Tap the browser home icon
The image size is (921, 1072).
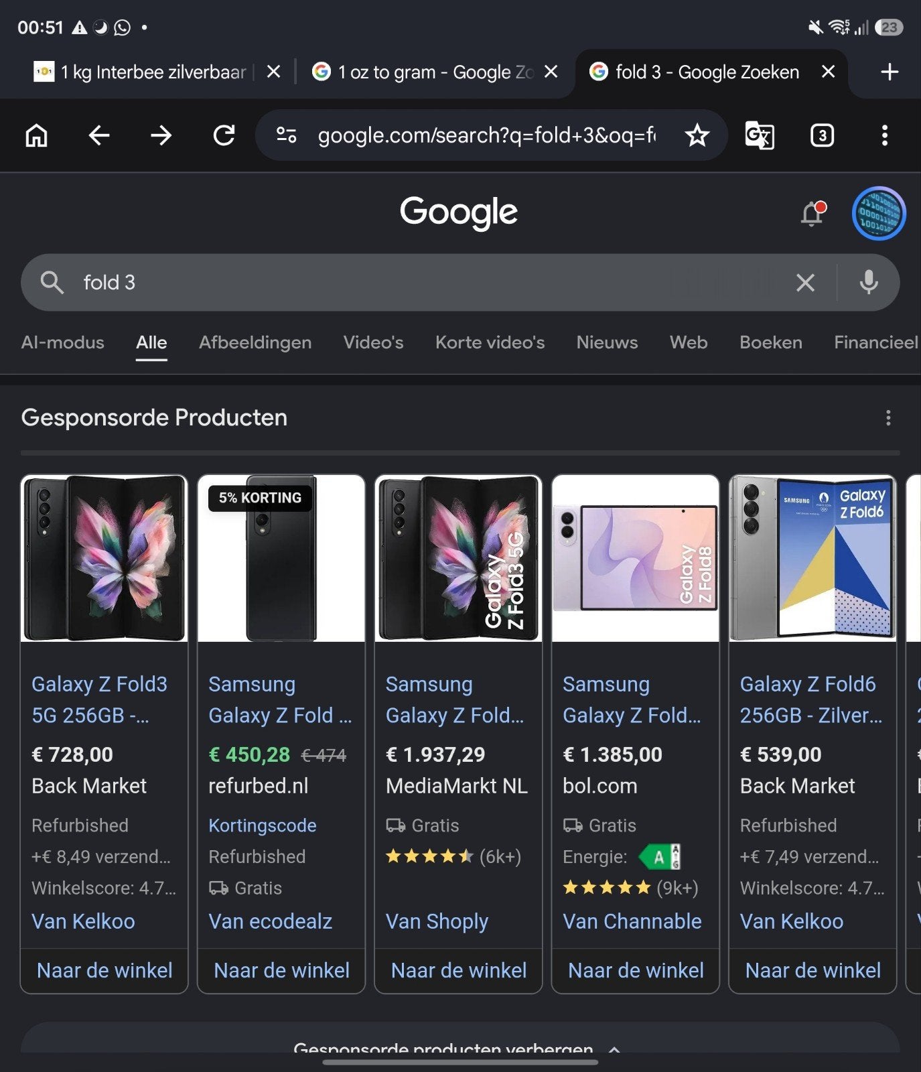click(x=37, y=135)
